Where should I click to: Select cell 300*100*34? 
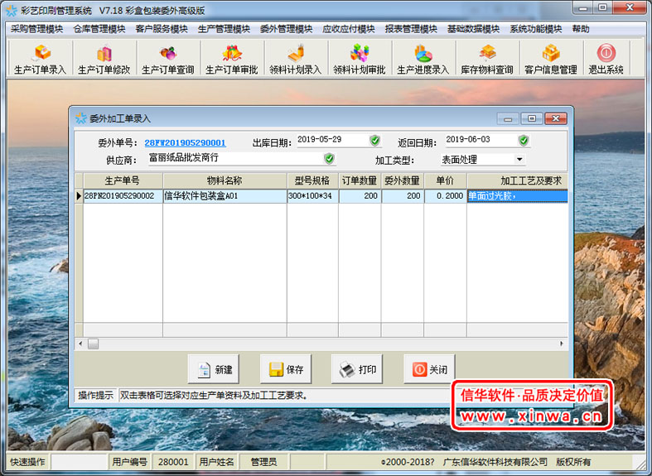[x=312, y=196]
